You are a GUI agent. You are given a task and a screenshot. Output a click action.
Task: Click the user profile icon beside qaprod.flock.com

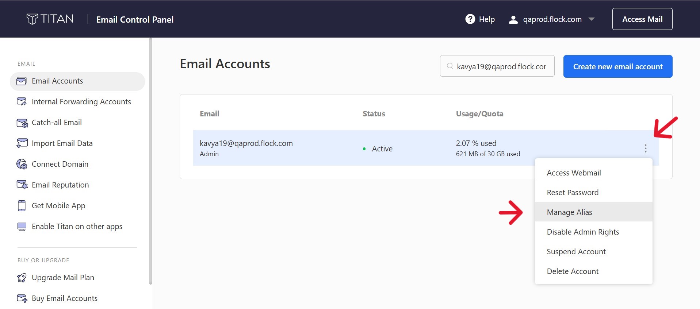(513, 19)
